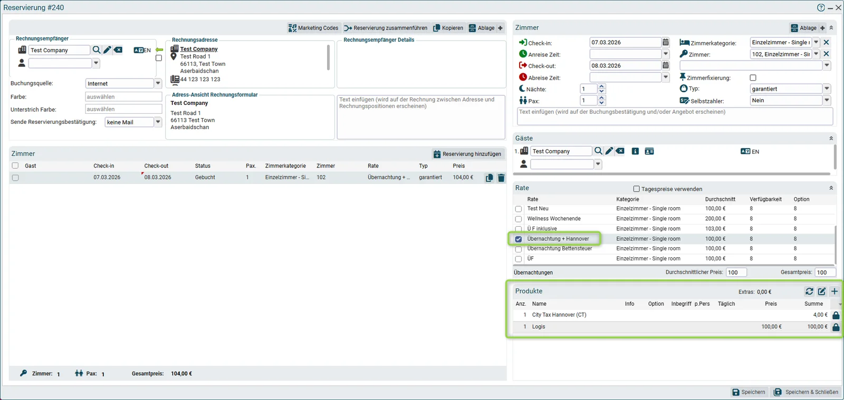
Task: Enable the Zimmerfixierung checkbox
Action: pyautogui.click(x=753, y=77)
